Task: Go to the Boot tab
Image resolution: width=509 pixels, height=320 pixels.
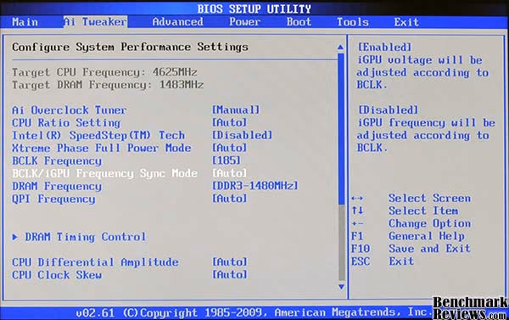Action: pos(299,22)
